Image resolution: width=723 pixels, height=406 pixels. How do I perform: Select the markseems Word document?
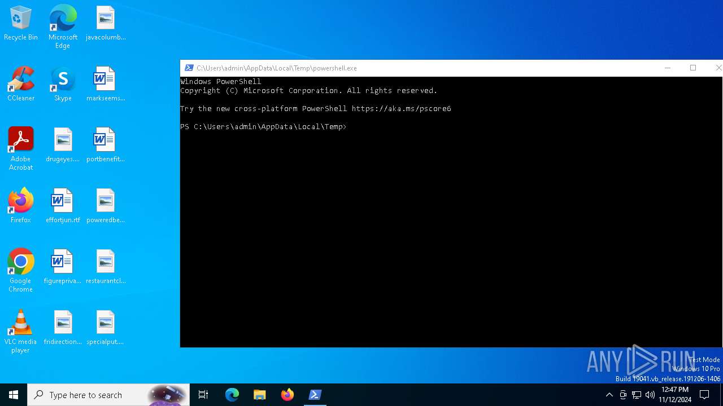105,85
